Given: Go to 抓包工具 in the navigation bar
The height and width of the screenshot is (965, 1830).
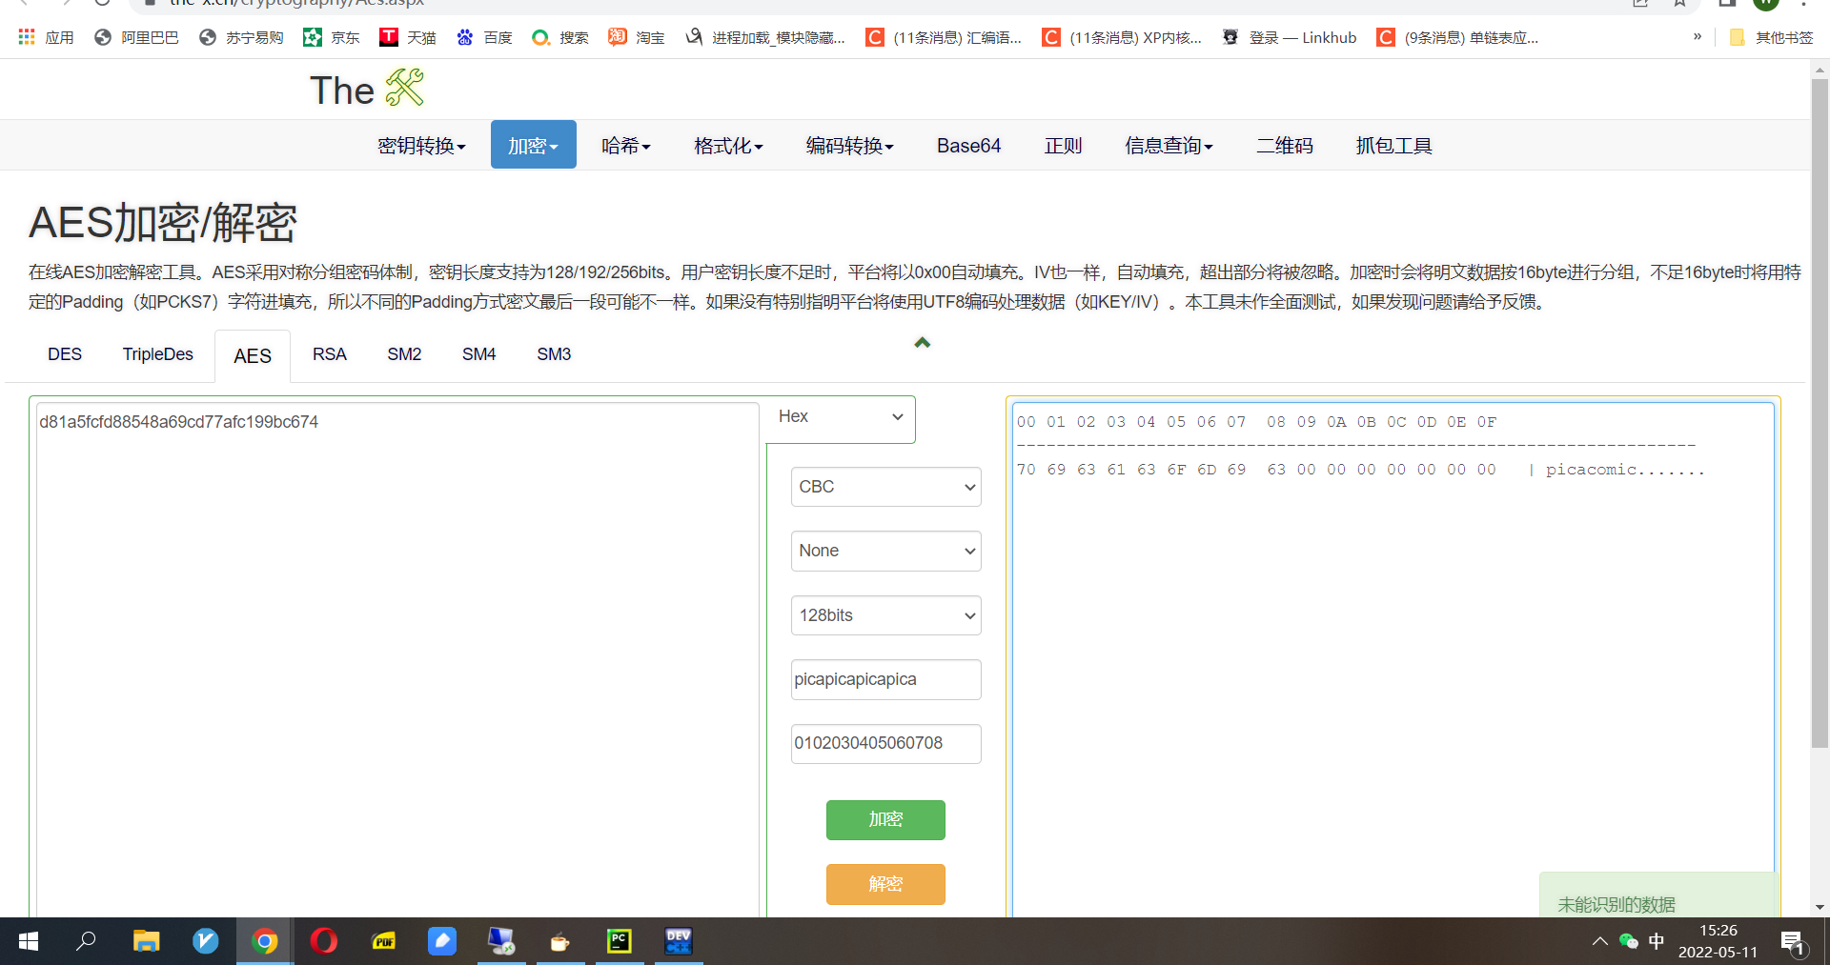Looking at the screenshot, I should pos(1394,145).
